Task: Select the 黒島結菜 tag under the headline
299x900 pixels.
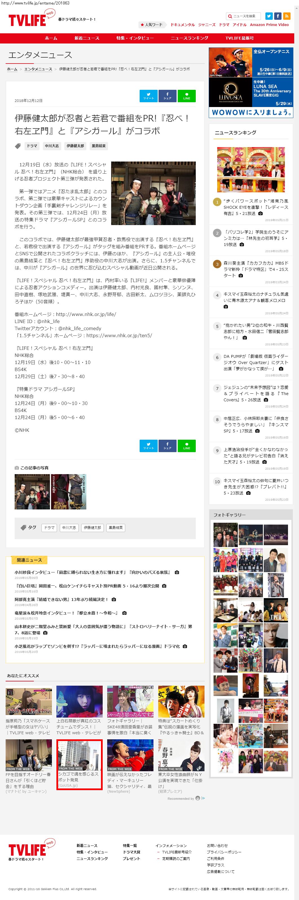Action: [x=99, y=146]
